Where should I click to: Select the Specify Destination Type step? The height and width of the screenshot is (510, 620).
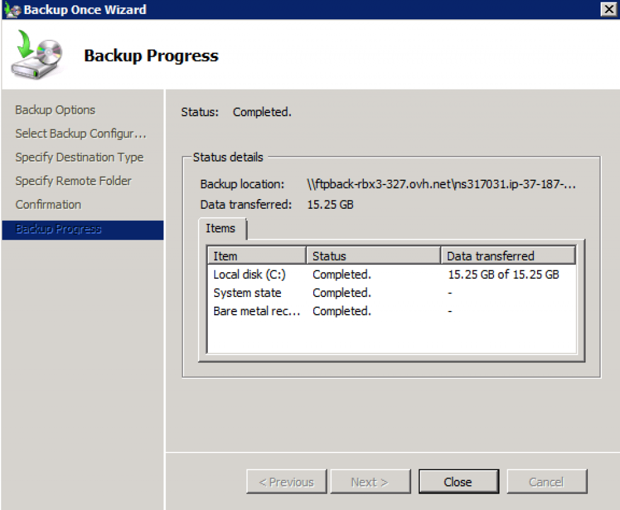(x=79, y=157)
